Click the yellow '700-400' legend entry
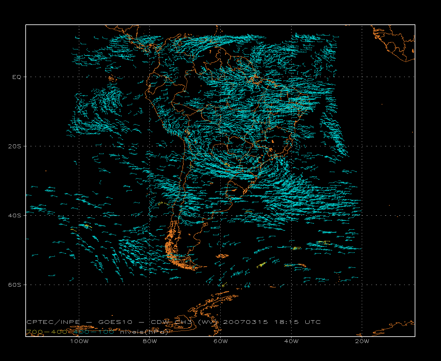 [x=47, y=332]
